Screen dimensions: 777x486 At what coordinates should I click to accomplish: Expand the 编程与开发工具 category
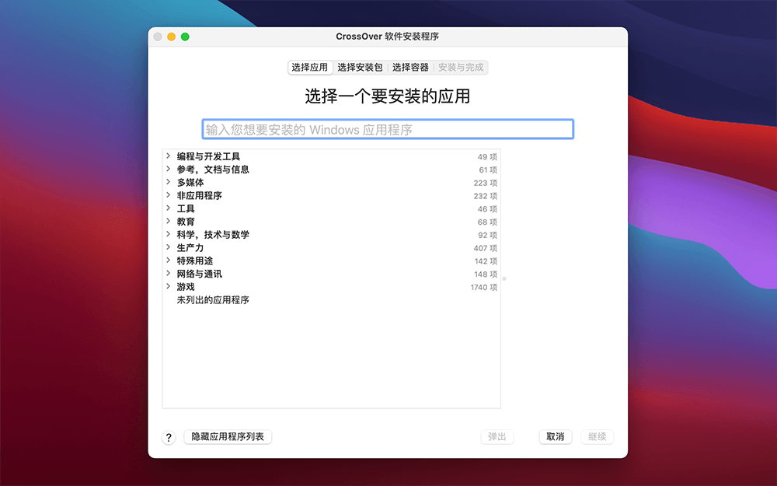(x=168, y=156)
